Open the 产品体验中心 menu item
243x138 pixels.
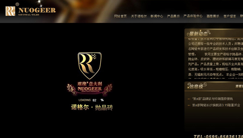(193, 16)
